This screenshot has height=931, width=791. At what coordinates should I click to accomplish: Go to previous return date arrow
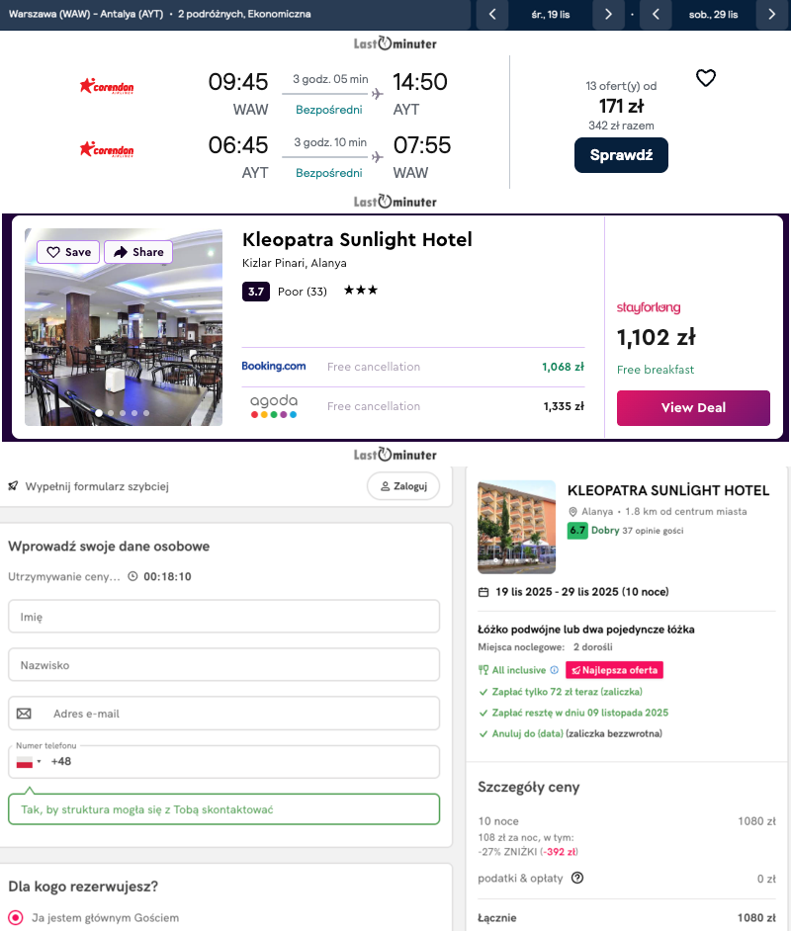click(x=655, y=14)
